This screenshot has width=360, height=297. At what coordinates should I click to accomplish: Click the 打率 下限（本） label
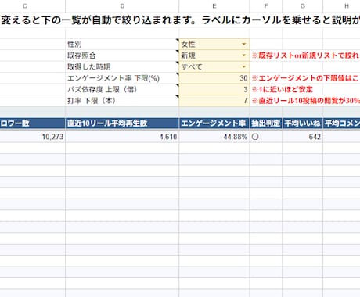click(92, 101)
